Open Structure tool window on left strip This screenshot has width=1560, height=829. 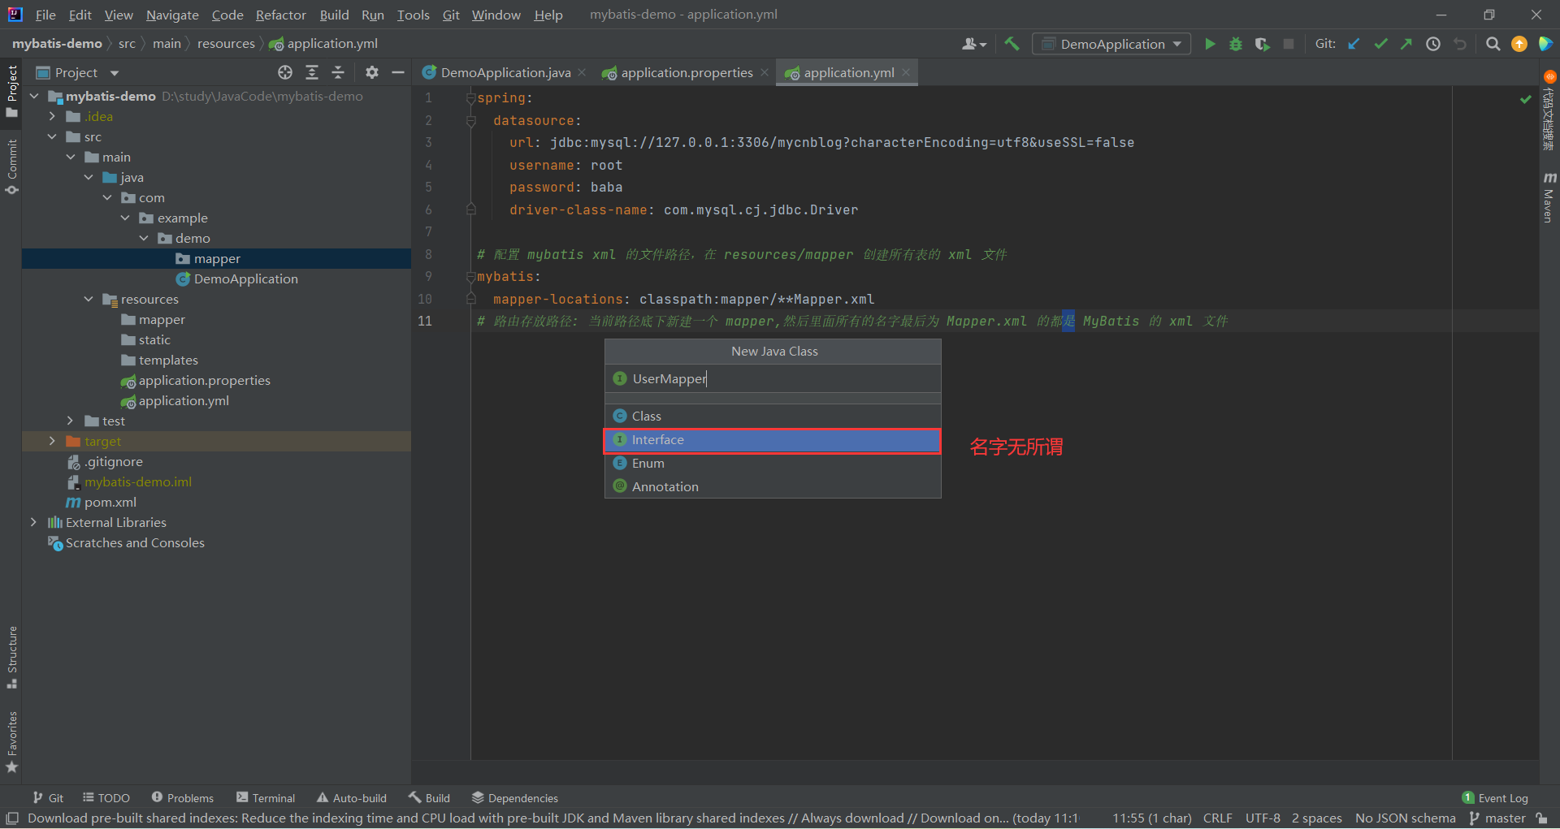(11, 657)
